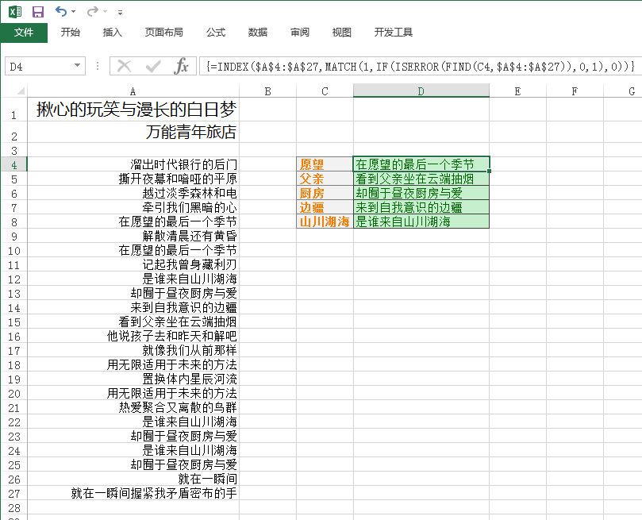Open Insert Function fx dialog
Viewport: 642px width, 520px height.
point(181,66)
